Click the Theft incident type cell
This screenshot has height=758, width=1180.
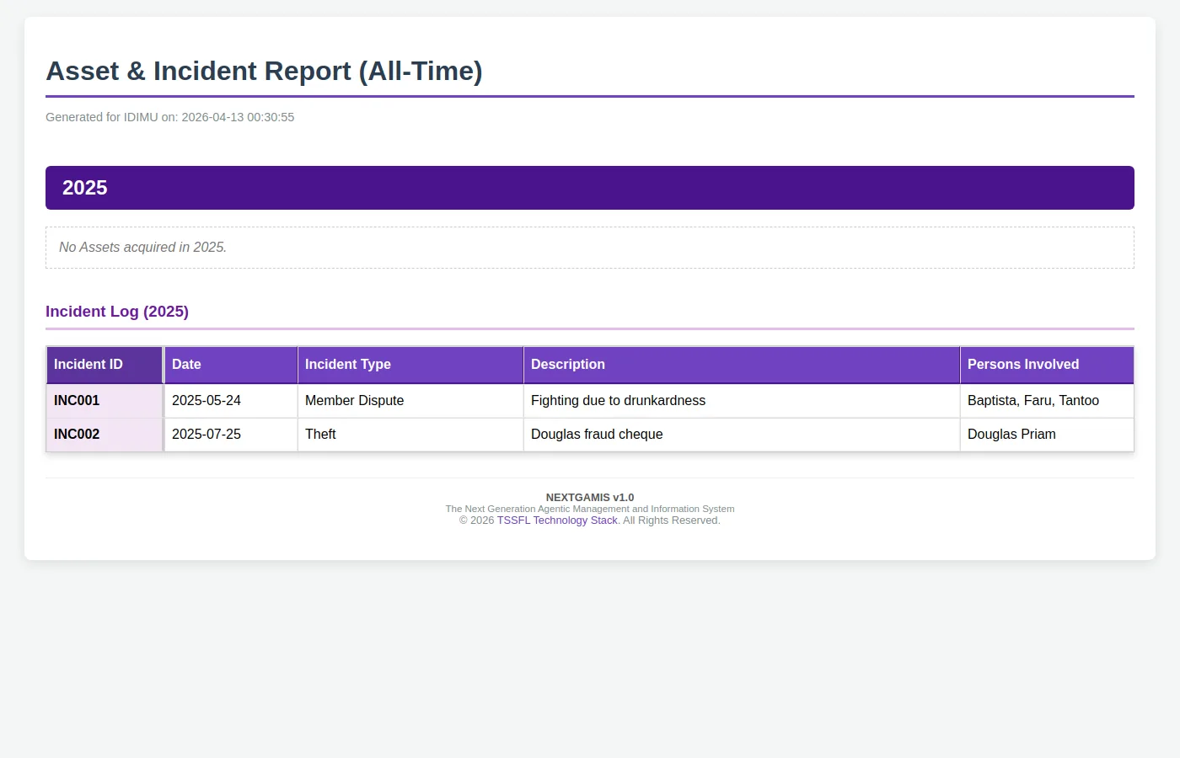click(x=410, y=435)
